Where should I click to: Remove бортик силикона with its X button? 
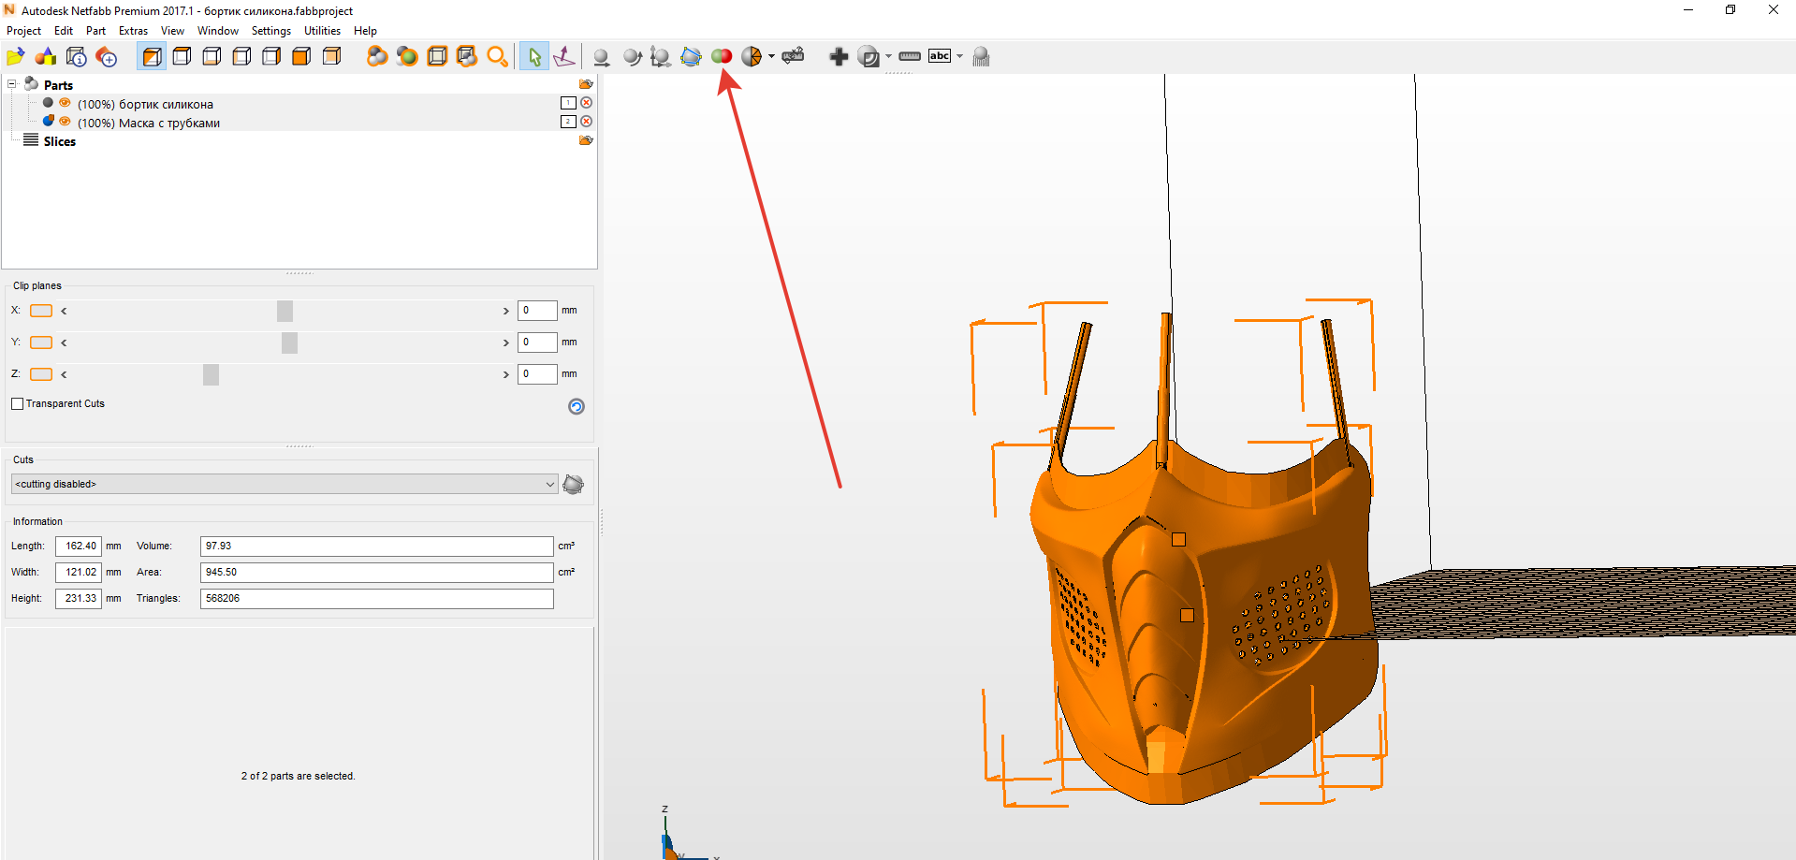[587, 103]
